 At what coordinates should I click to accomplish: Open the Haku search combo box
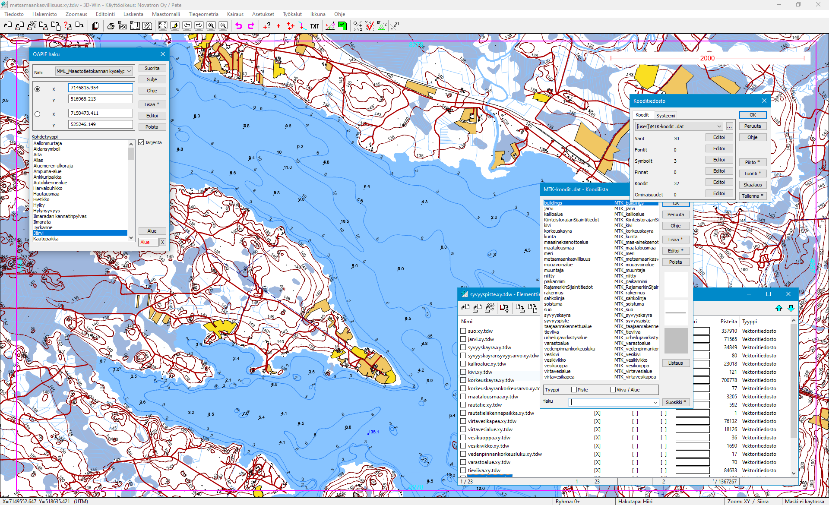[655, 402]
